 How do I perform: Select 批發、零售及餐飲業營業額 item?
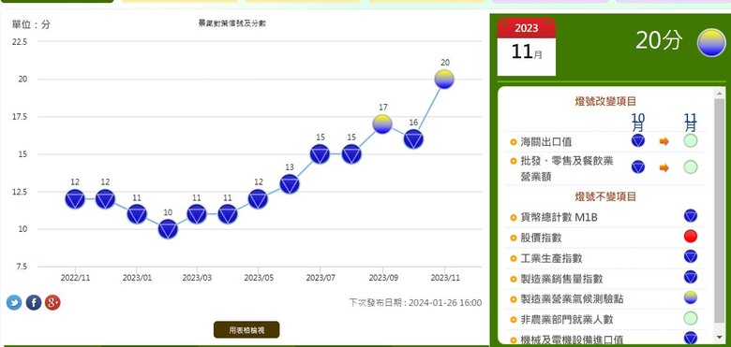567,169
